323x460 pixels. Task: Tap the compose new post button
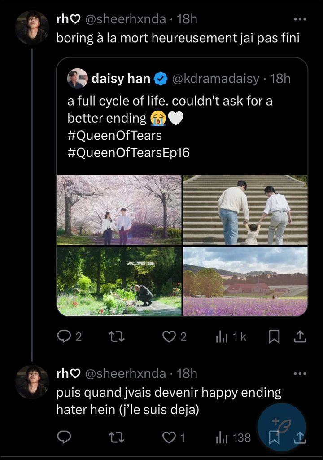[281, 427]
